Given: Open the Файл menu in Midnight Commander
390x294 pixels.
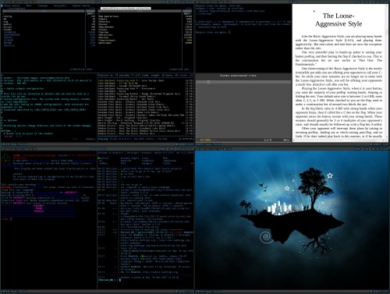Looking at the screenshot, I should point(29,5).
